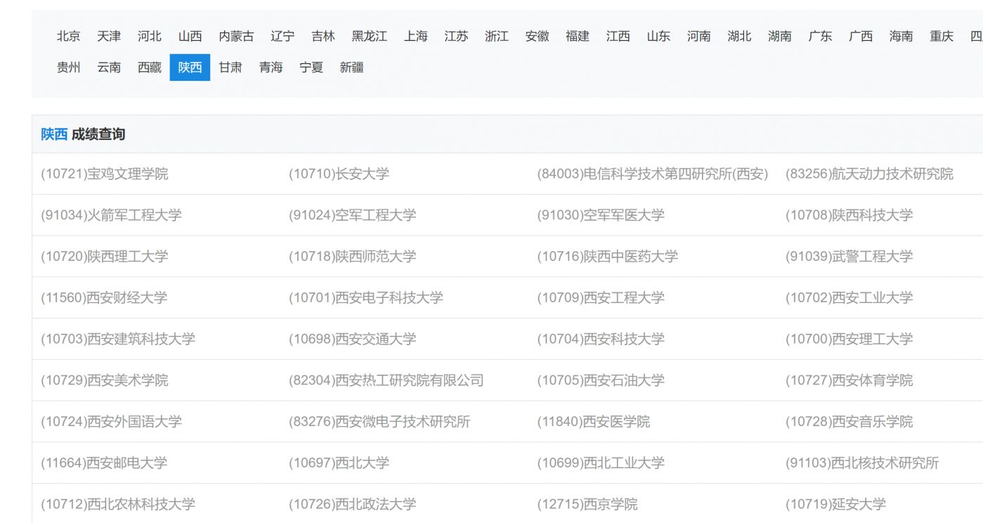The image size is (983, 523).
Task: Switch to the 江西 tab
Action: click(x=618, y=37)
